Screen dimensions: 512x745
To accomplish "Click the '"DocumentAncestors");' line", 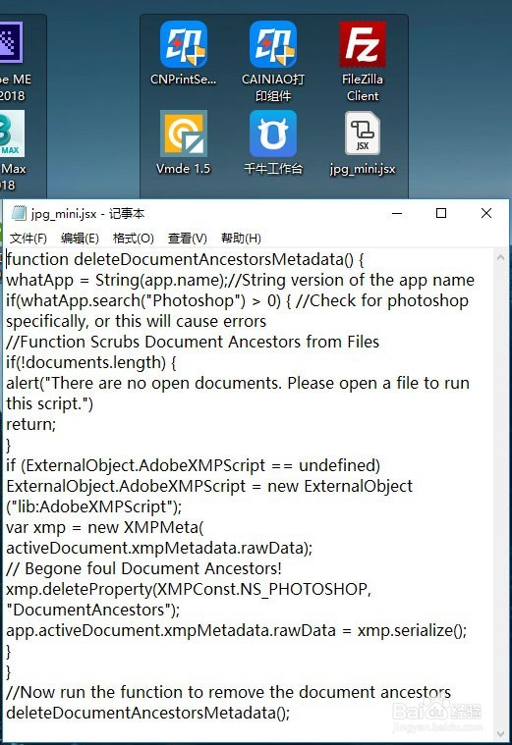I will pos(92,610).
